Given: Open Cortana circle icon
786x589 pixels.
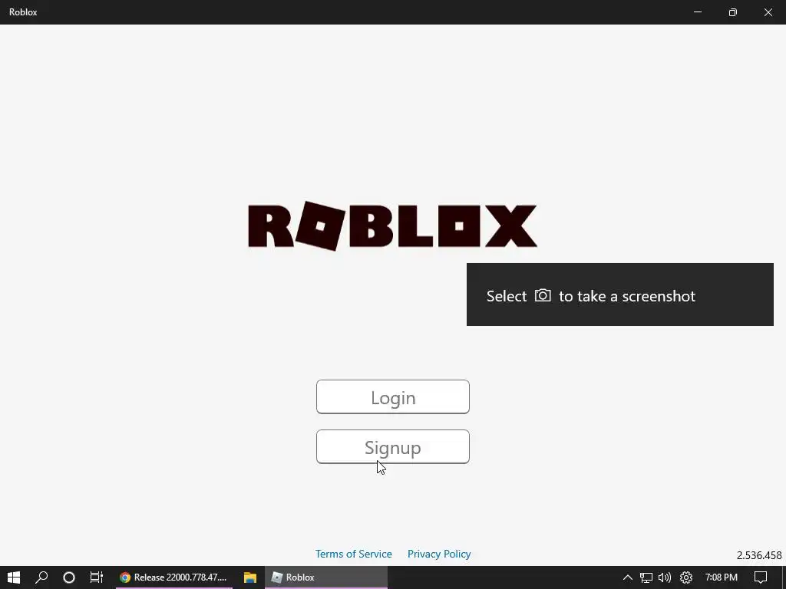Looking at the screenshot, I should [68, 577].
